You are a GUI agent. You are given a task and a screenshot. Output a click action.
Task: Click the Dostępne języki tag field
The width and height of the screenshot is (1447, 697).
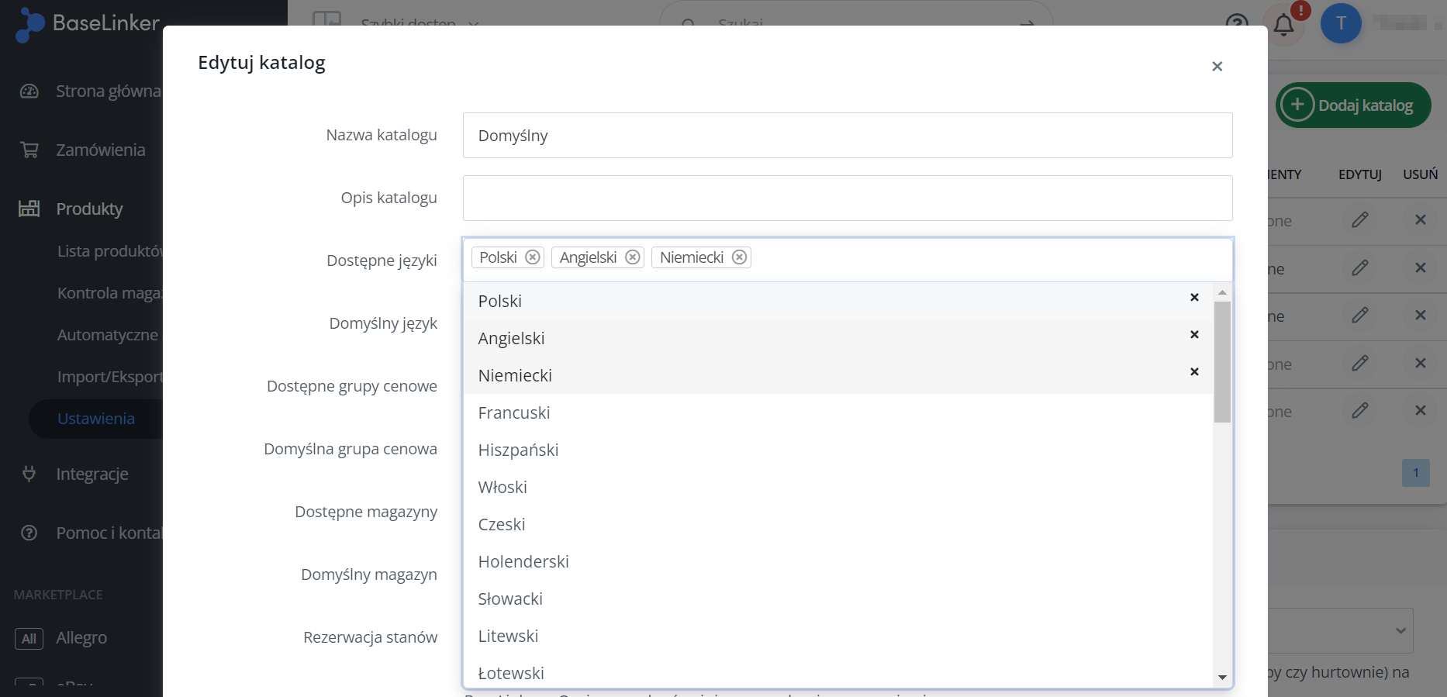pyautogui.click(x=848, y=260)
